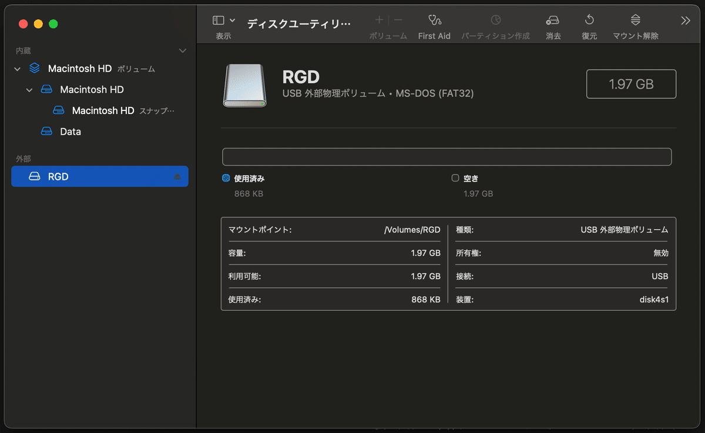Eject the RGD drive
The height and width of the screenshot is (433, 705).
(x=177, y=177)
